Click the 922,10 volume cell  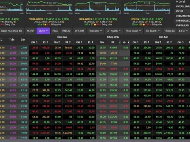pos(91,133)
